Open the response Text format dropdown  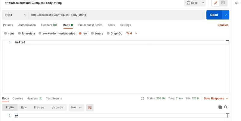click(76, 107)
